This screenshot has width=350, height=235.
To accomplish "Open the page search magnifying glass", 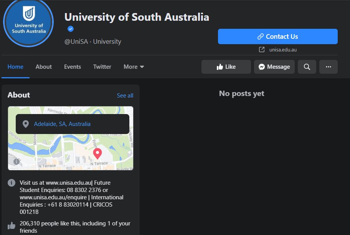I will [x=307, y=66].
